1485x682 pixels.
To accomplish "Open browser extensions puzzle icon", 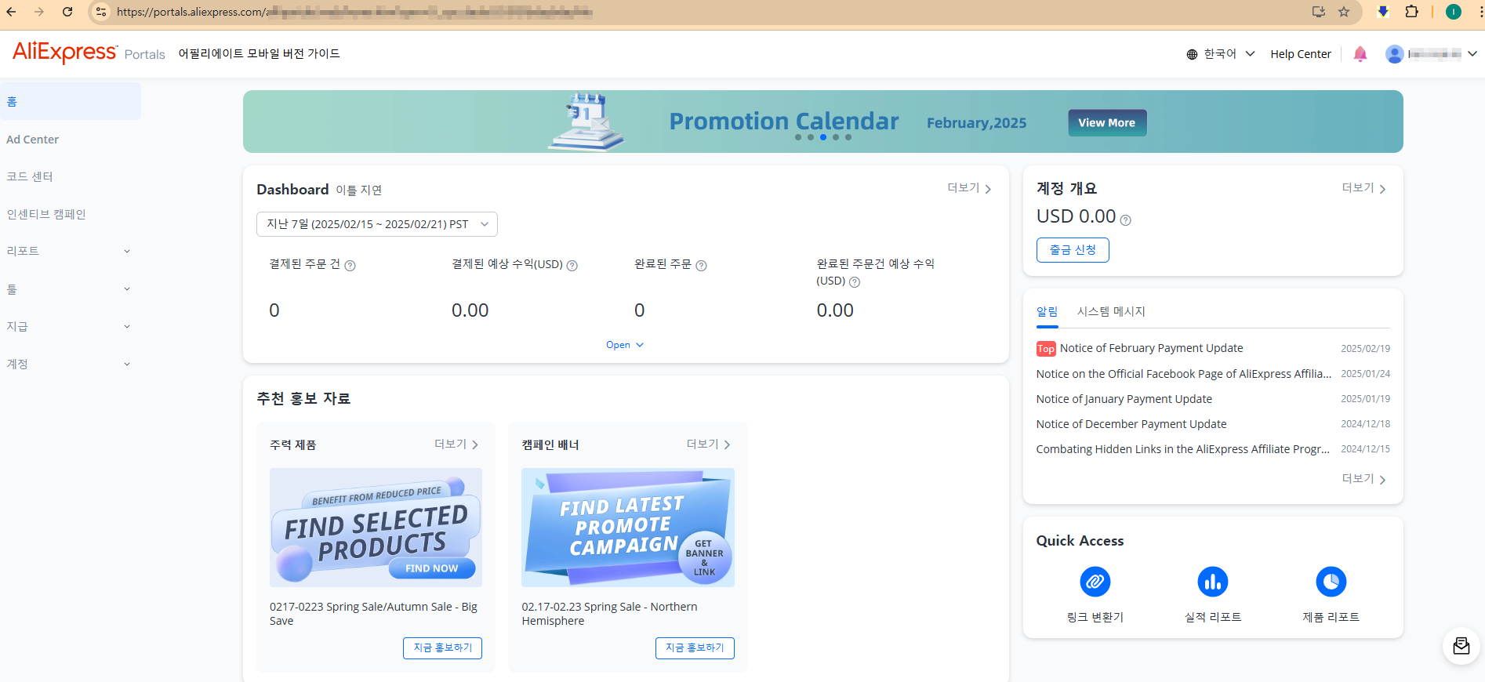I will (1412, 12).
